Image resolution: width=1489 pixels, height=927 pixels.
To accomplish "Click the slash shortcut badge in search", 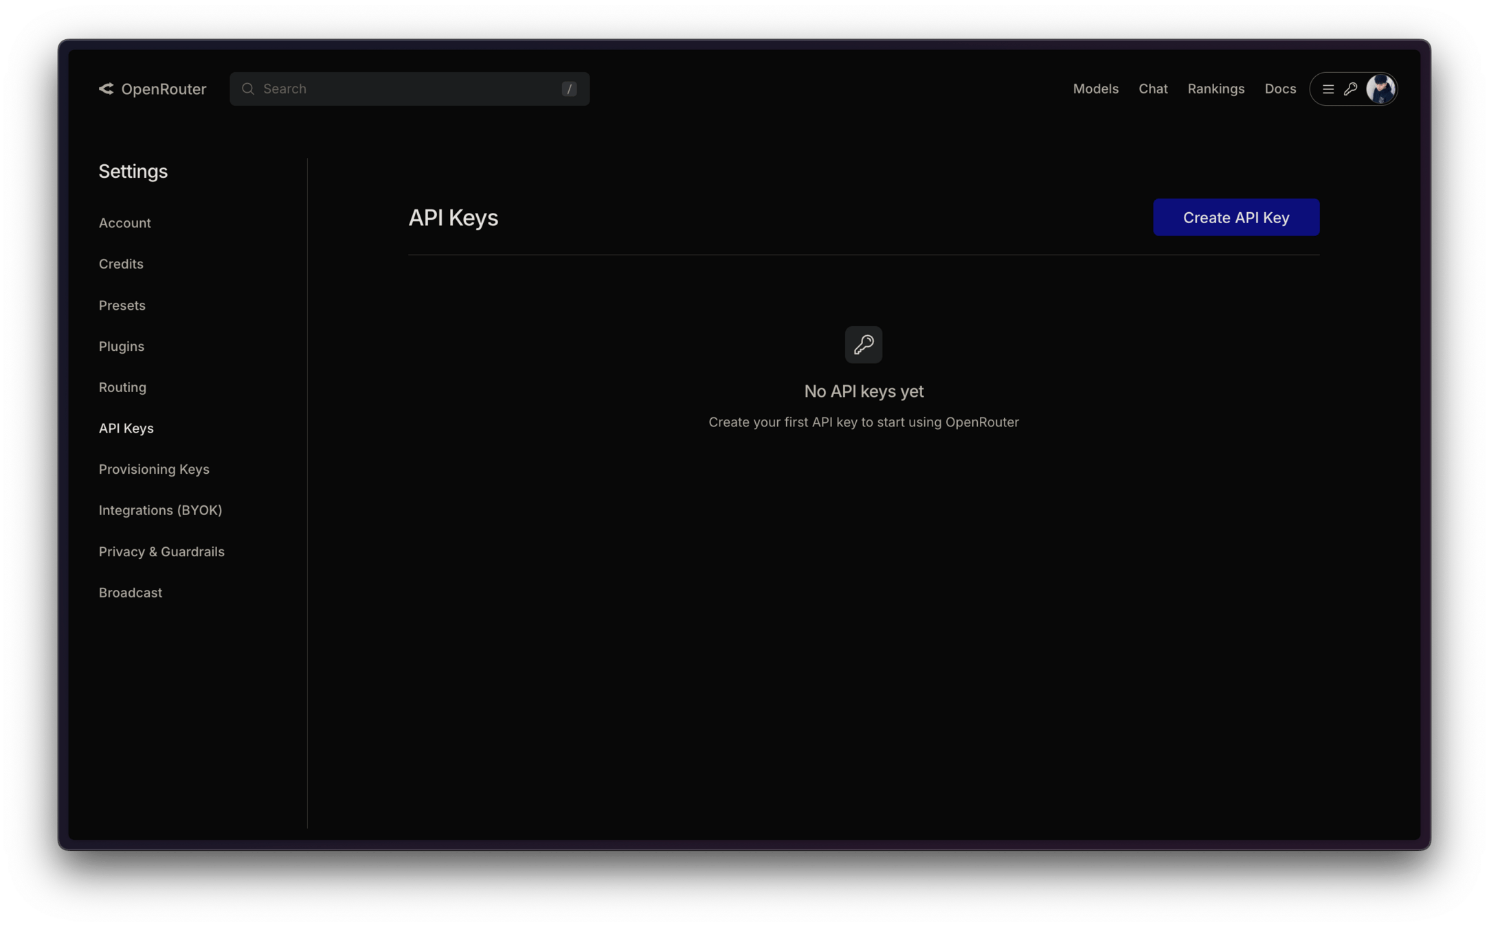I will 569,89.
